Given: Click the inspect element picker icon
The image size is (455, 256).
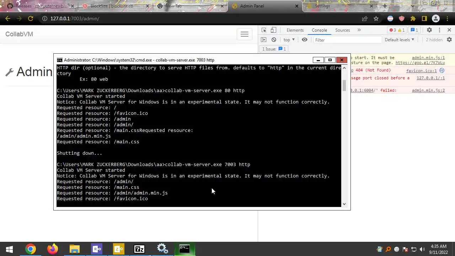Looking at the screenshot, I should pyautogui.click(x=264, y=30).
